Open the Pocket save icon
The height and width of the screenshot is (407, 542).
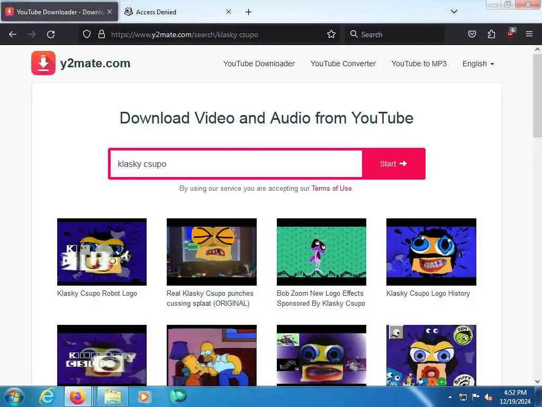(472, 34)
